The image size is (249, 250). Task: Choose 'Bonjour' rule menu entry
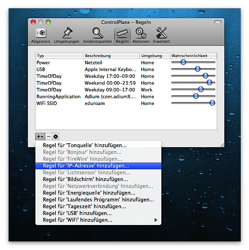(x=98, y=152)
